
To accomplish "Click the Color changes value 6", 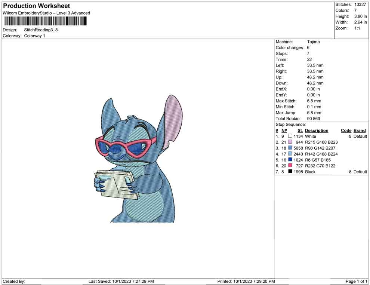I will coord(308,47).
